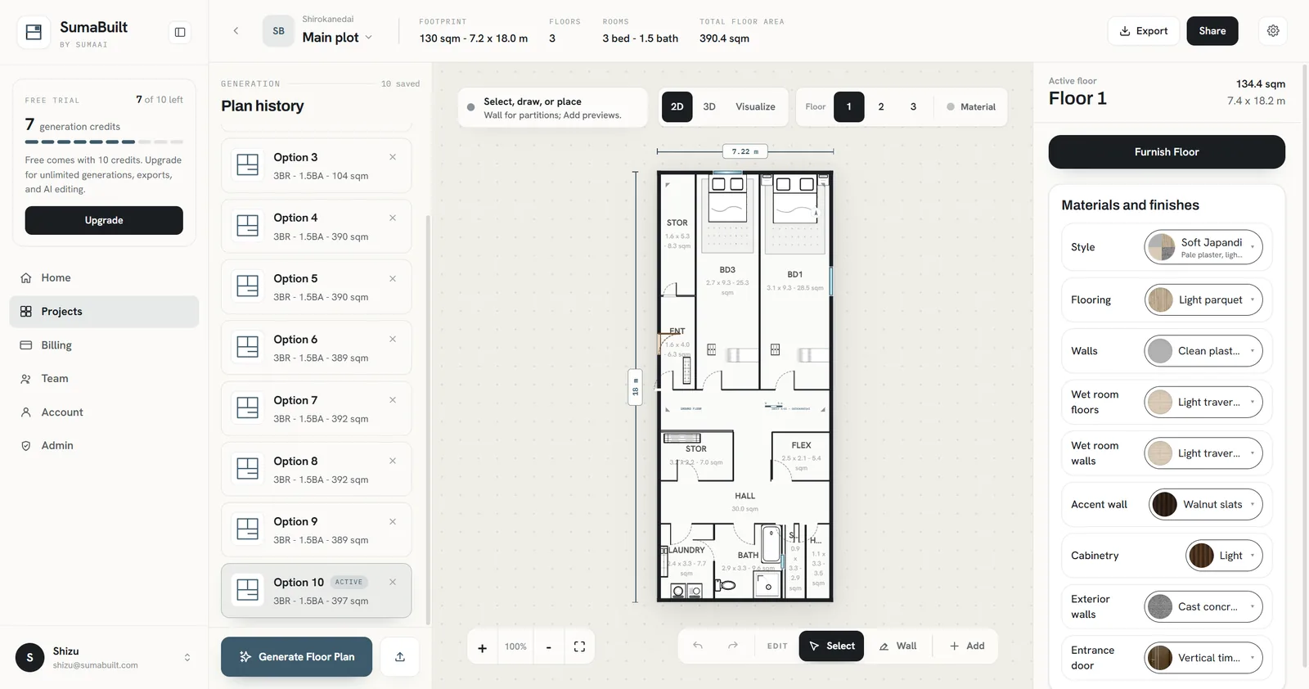The height and width of the screenshot is (689, 1309).
Task: Activate the Select tool
Action: 831,646
